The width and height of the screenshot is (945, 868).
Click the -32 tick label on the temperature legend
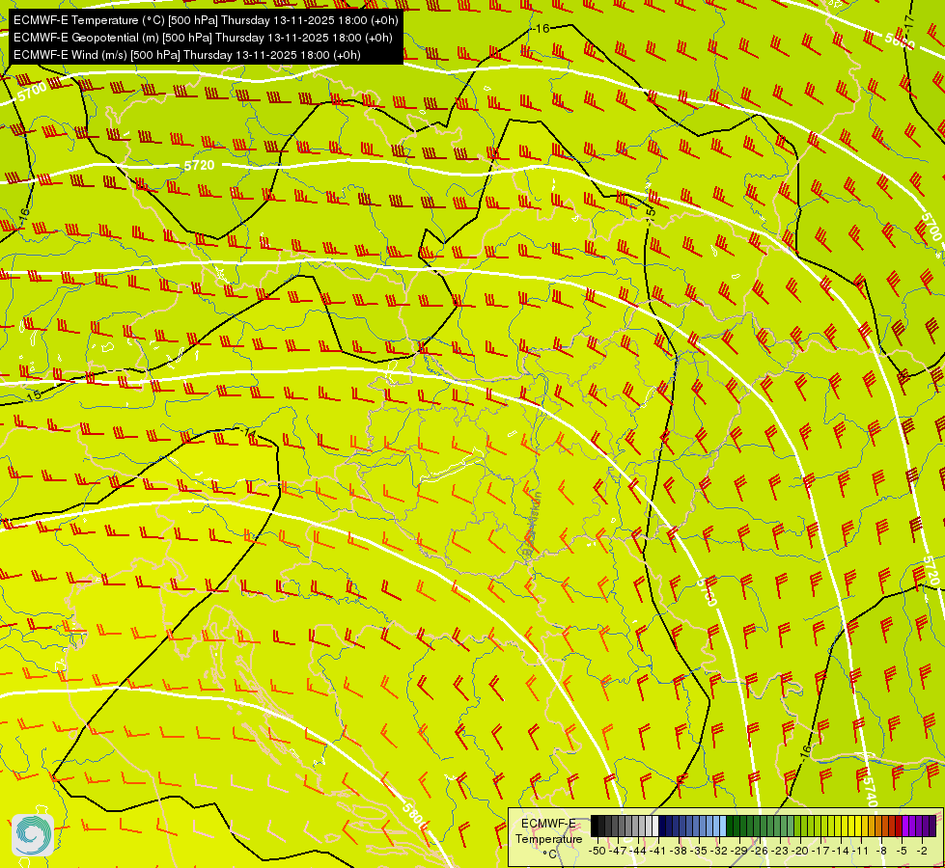pyautogui.click(x=719, y=852)
